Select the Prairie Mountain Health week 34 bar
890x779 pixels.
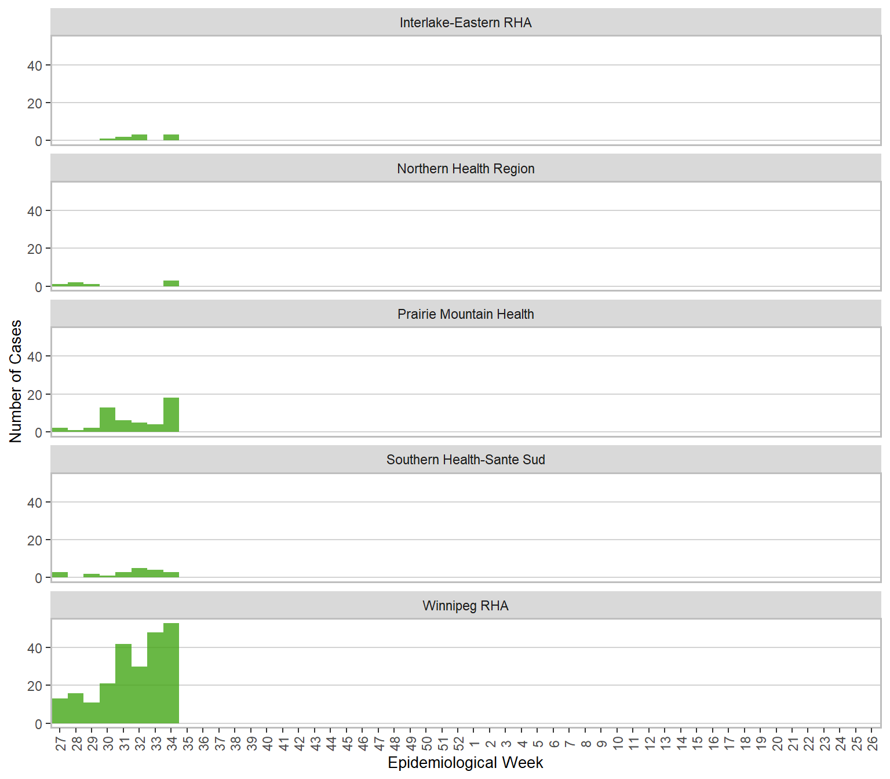[x=171, y=415]
